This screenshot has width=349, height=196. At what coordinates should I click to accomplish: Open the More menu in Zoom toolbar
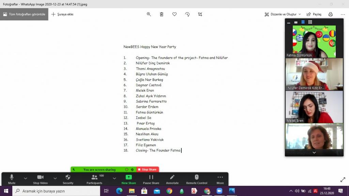220,179
